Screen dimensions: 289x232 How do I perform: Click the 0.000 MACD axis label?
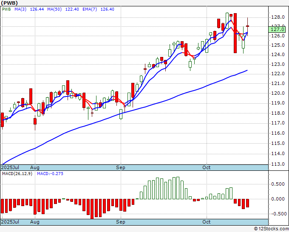point(278,199)
